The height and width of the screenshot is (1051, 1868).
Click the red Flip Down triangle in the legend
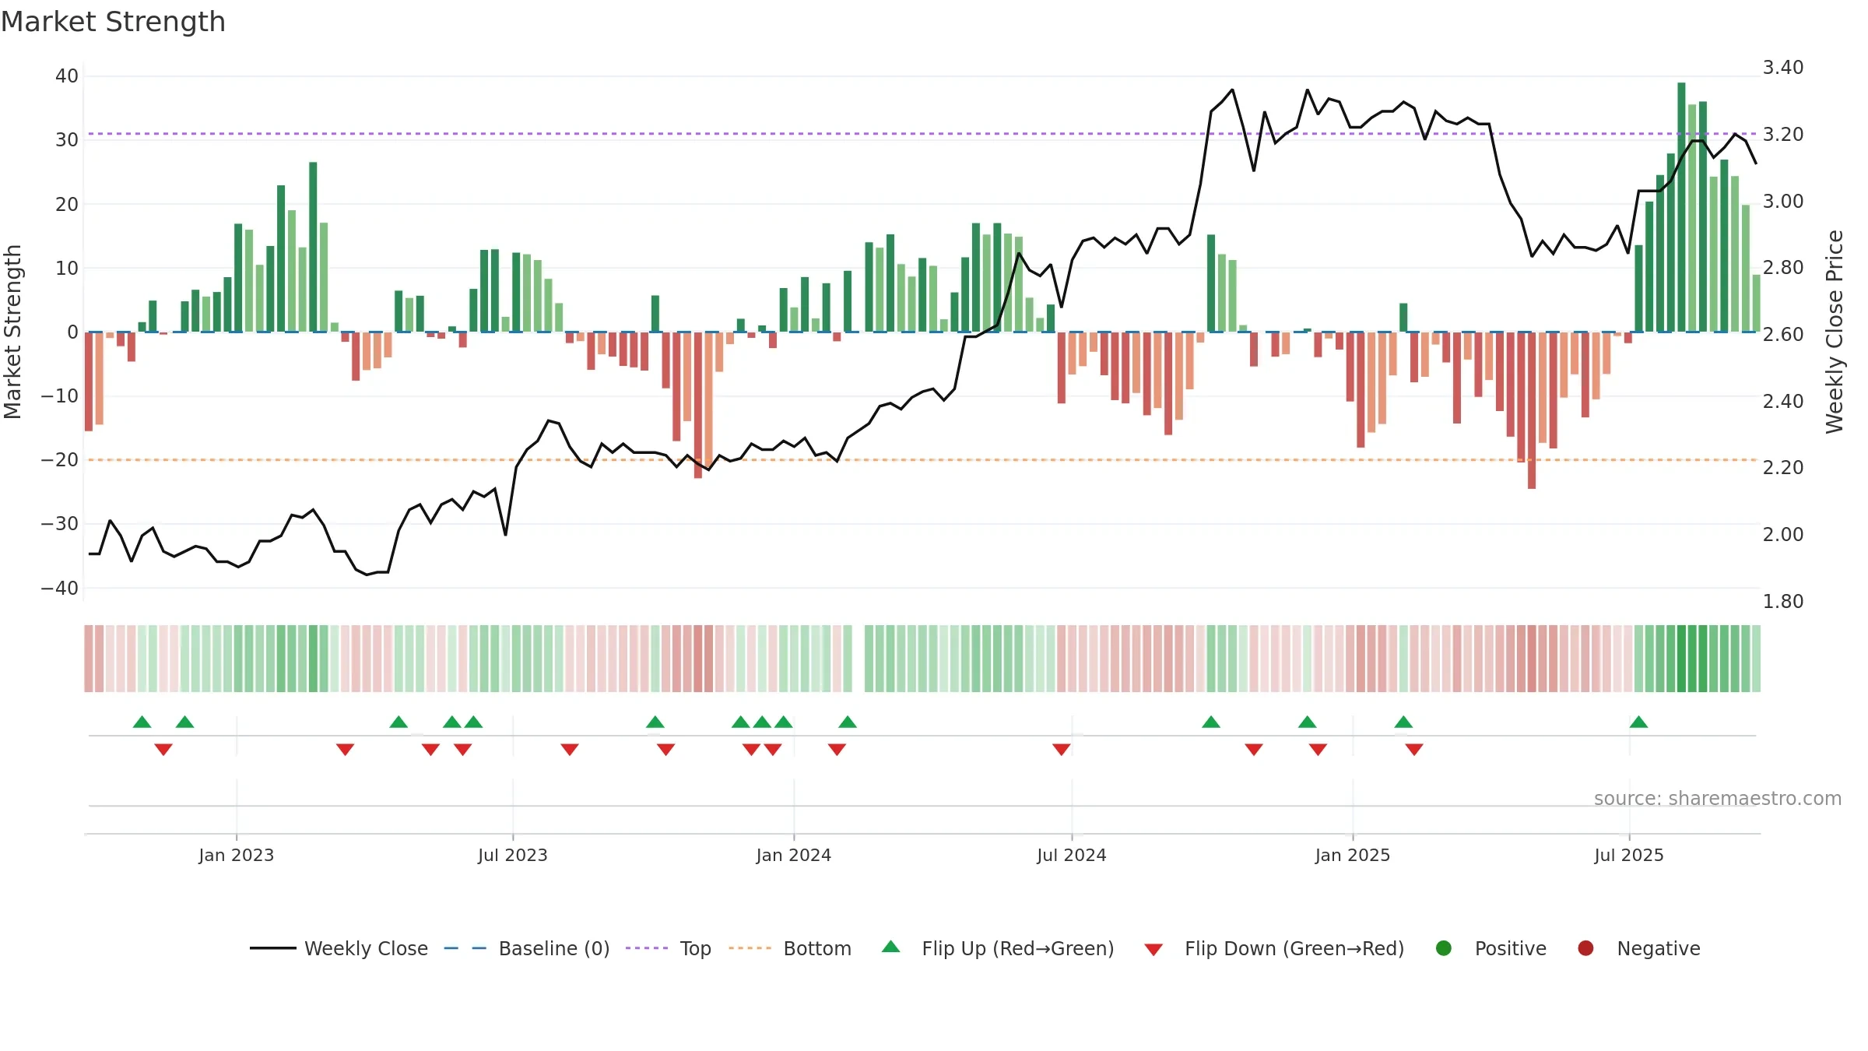tap(1153, 950)
